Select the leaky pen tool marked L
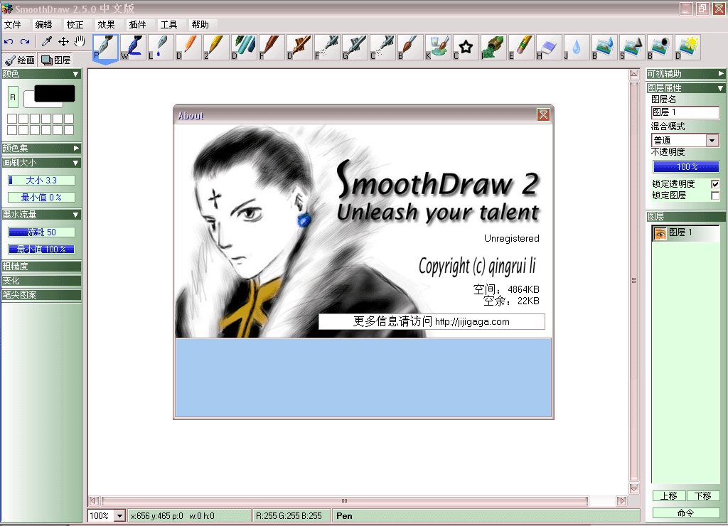 click(161, 48)
